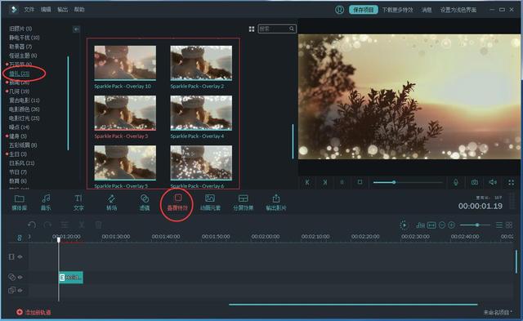Open the media library (媒体库) folder icon

tap(19, 199)
